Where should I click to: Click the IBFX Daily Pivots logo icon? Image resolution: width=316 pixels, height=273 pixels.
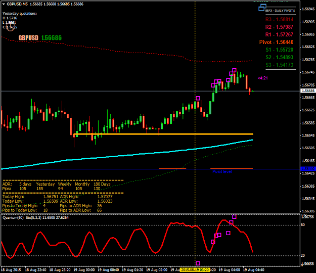[x=262, y=8]
